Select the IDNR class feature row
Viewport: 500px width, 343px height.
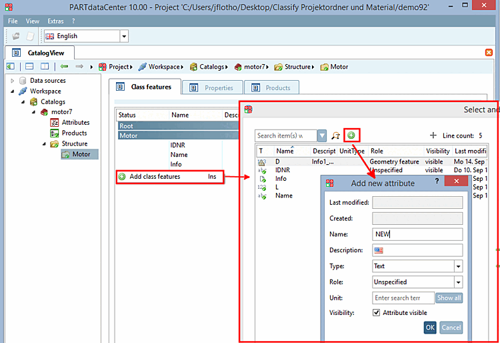[177, 145]
